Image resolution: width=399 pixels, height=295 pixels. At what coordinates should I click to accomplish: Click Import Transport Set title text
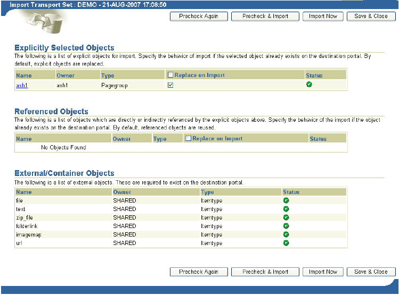(88, 5)
